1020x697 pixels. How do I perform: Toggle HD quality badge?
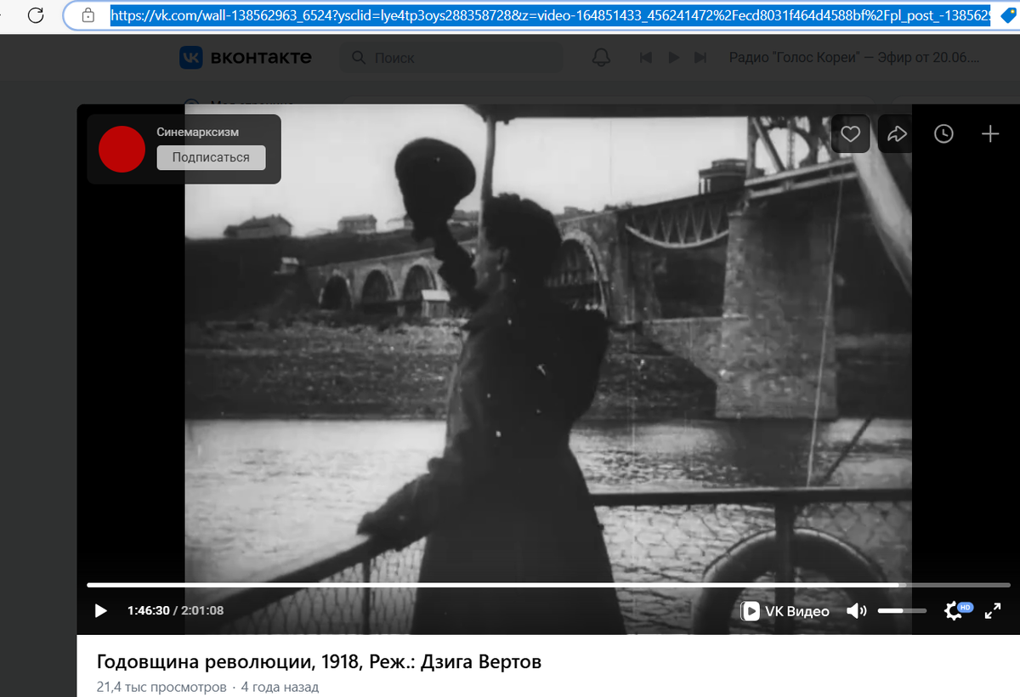click(965, 605)
